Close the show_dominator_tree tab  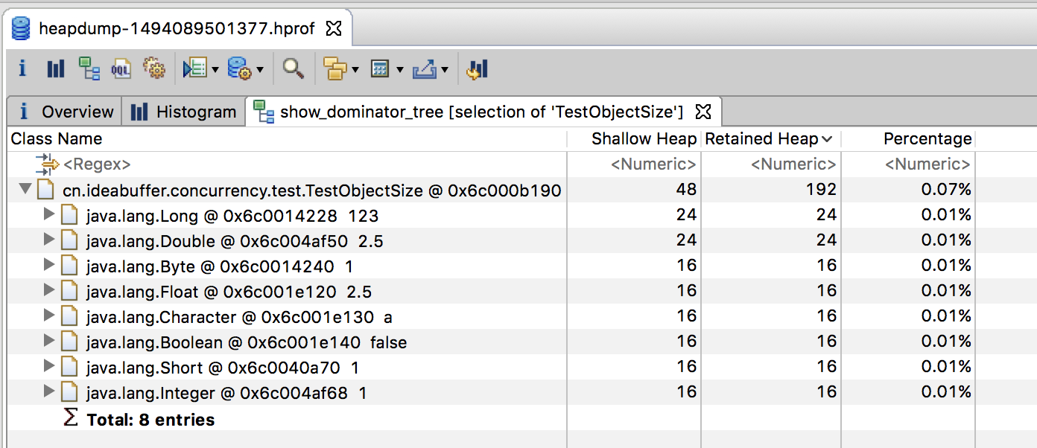pos(703,112)
